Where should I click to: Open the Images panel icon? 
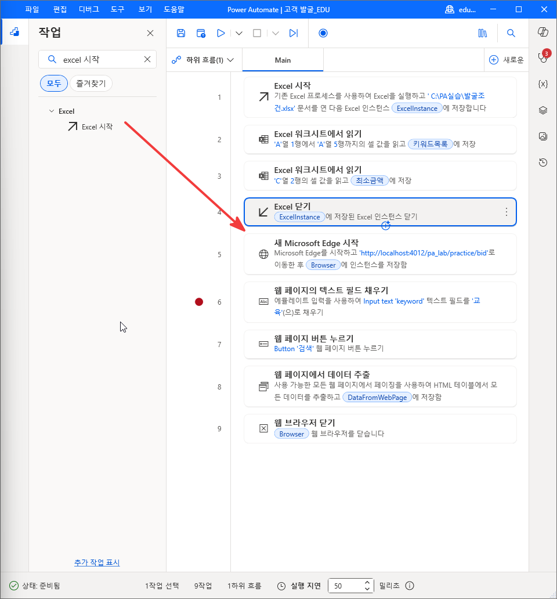click(543, 136)
